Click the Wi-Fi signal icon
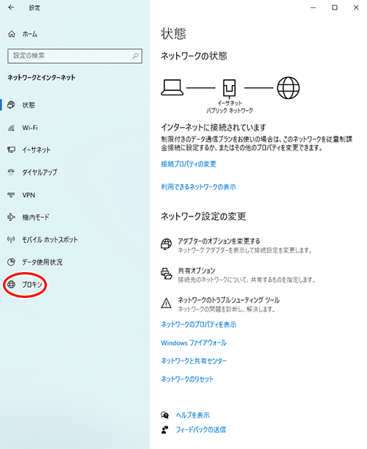This screenshot has height=449, width=367. tap(11, 128)
